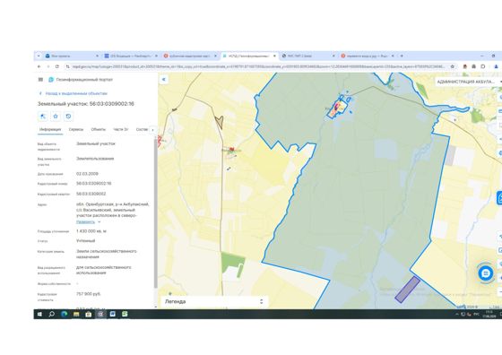This screenshot has height=355, width=502.
Task: Open the browser profile avatar icon
Action: [x=496, y=66]
